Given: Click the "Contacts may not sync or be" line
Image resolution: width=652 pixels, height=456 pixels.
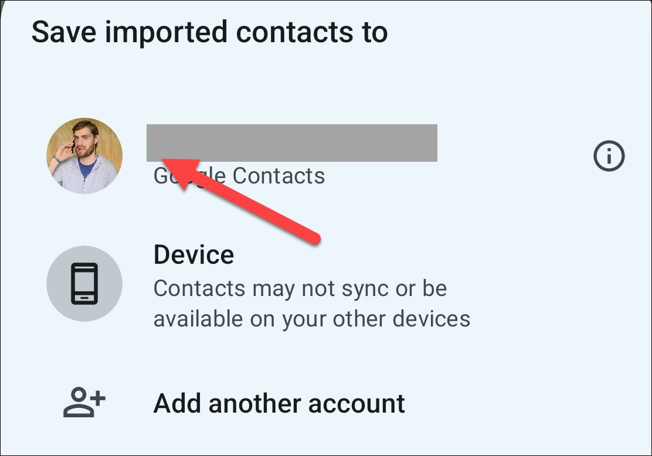Looking at the screenshot, I should click(300, 288).
